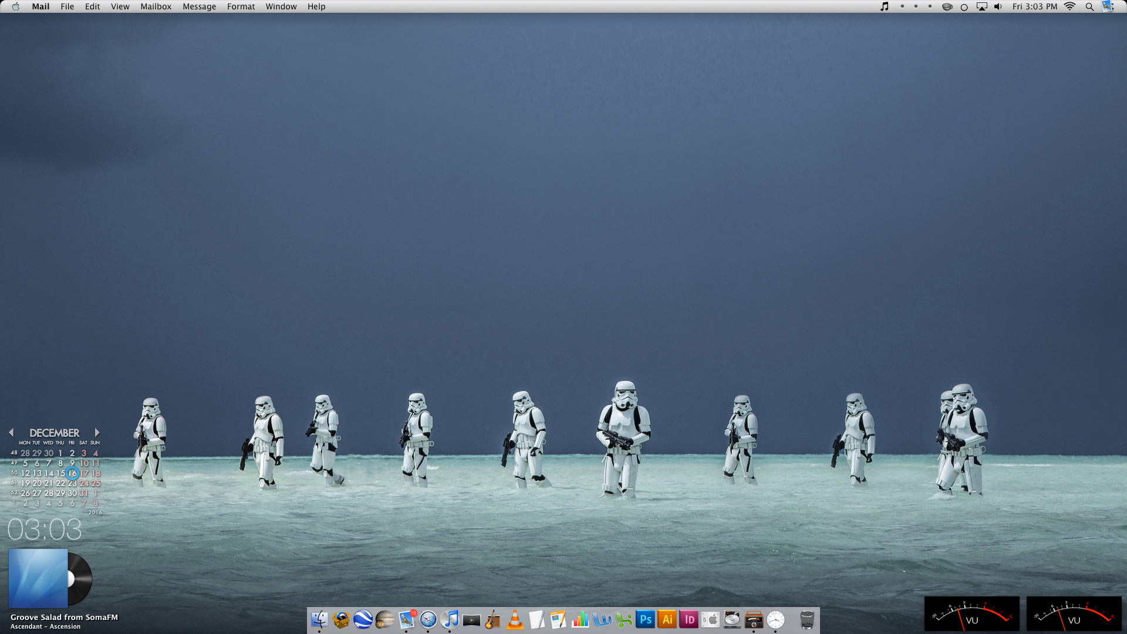
Task: Launch Numbers chart icon in dock
Action: (580, 619)
